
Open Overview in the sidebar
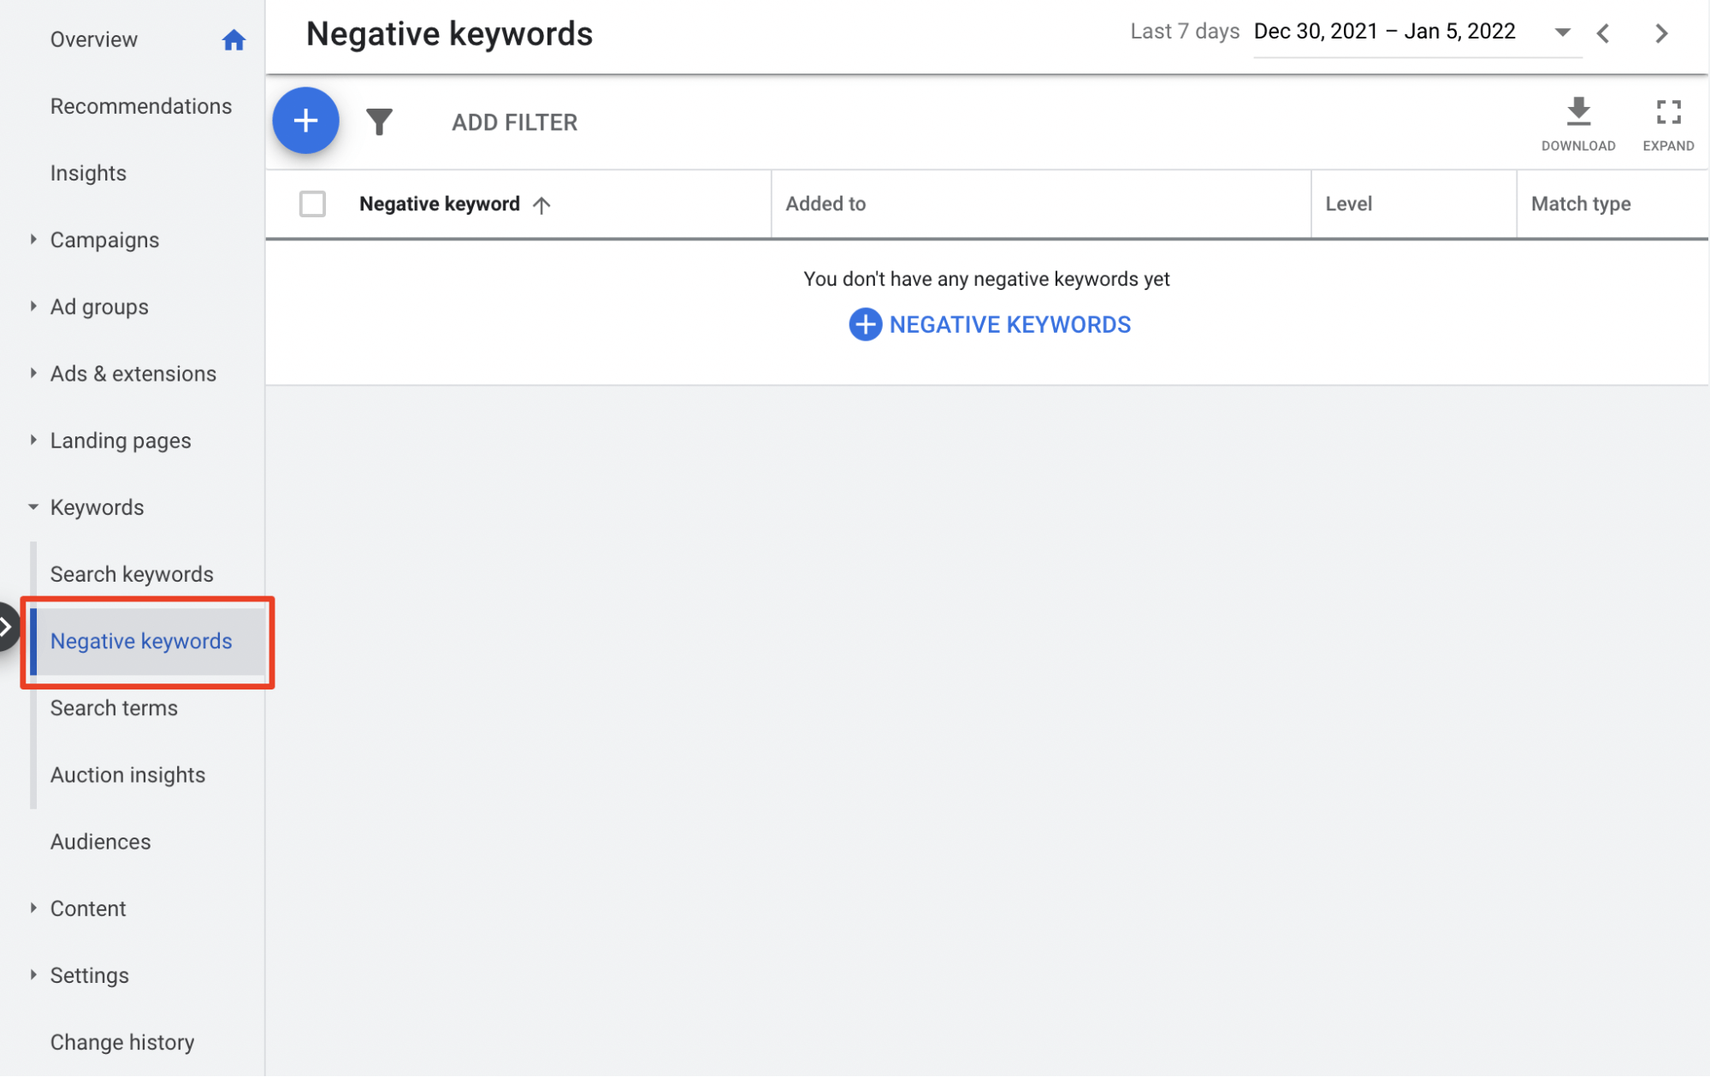point(94,39)
